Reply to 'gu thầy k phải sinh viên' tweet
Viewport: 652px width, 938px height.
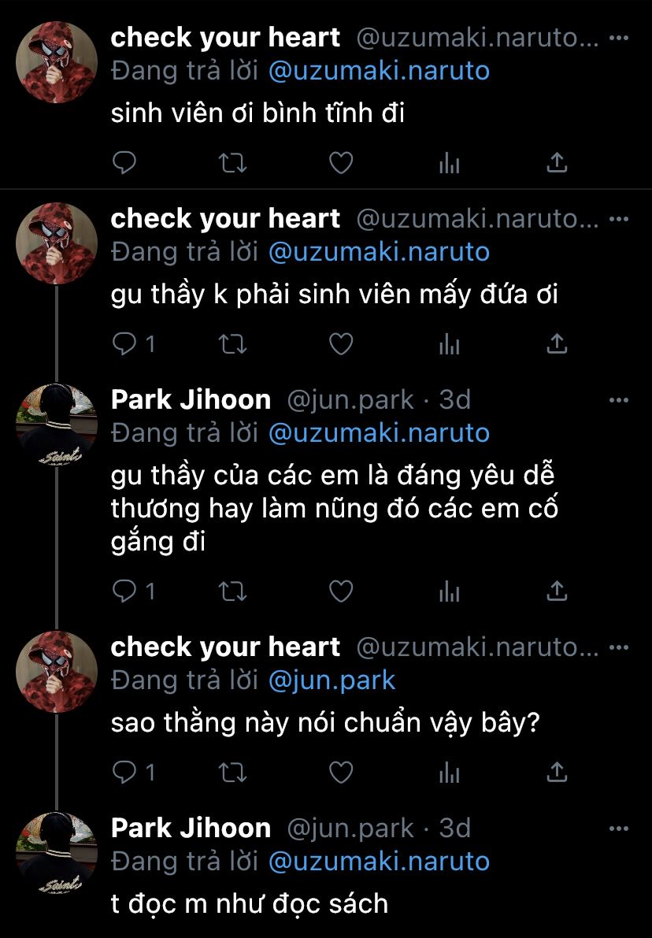(x=124, y=344)
